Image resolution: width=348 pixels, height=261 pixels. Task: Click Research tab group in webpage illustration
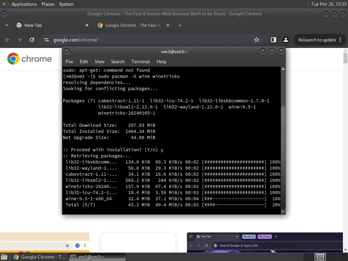pyautogui.click(x=248, y=237)
